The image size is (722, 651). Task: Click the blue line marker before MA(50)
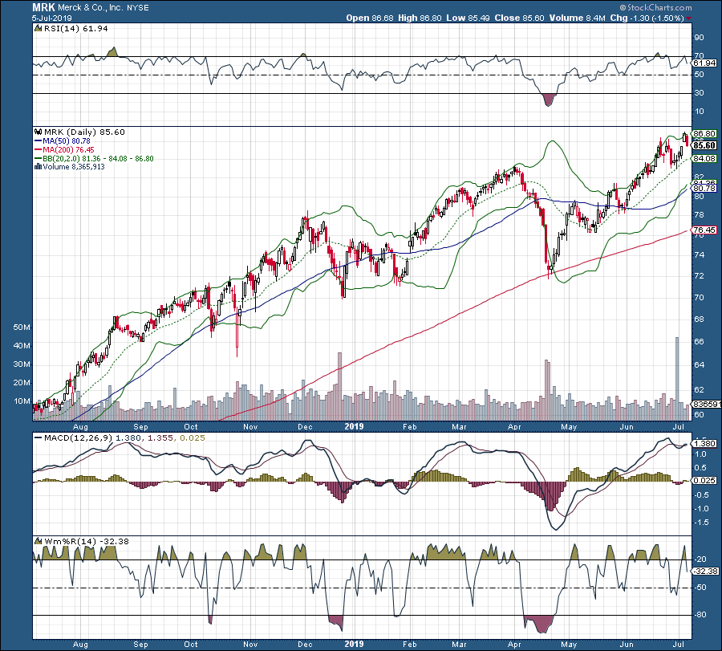tap(39, 141)
